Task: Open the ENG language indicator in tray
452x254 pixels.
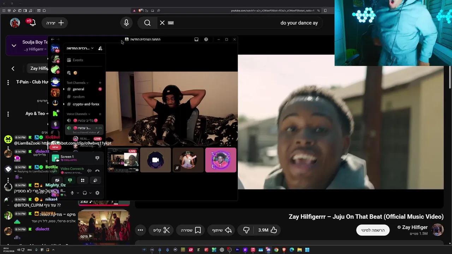Action: pyautogui.click(x=30, y=250)
